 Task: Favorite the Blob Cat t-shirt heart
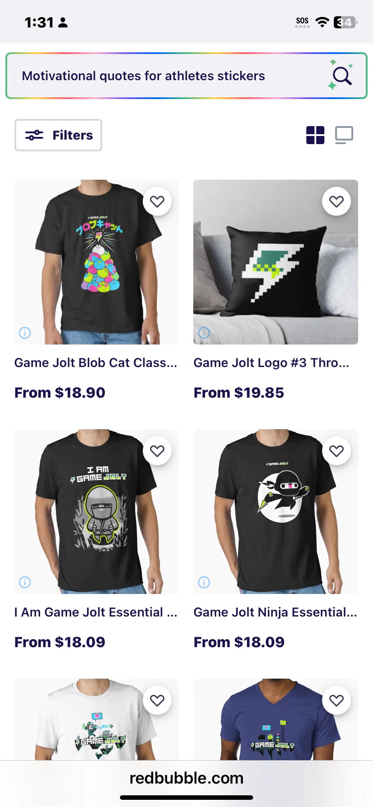click(x=157, y=201)
